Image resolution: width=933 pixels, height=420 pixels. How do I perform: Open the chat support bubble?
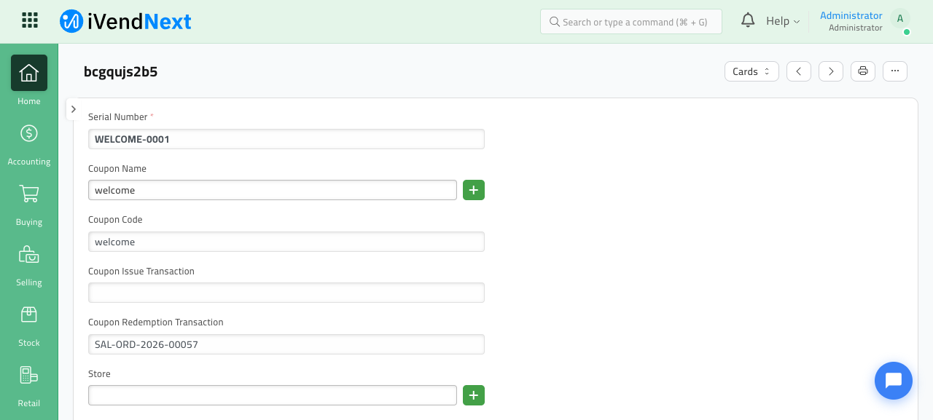coord(894,381)
